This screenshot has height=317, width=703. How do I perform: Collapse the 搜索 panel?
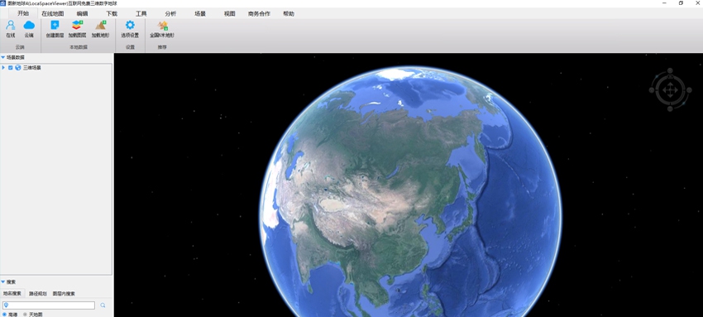pos(3,282)
